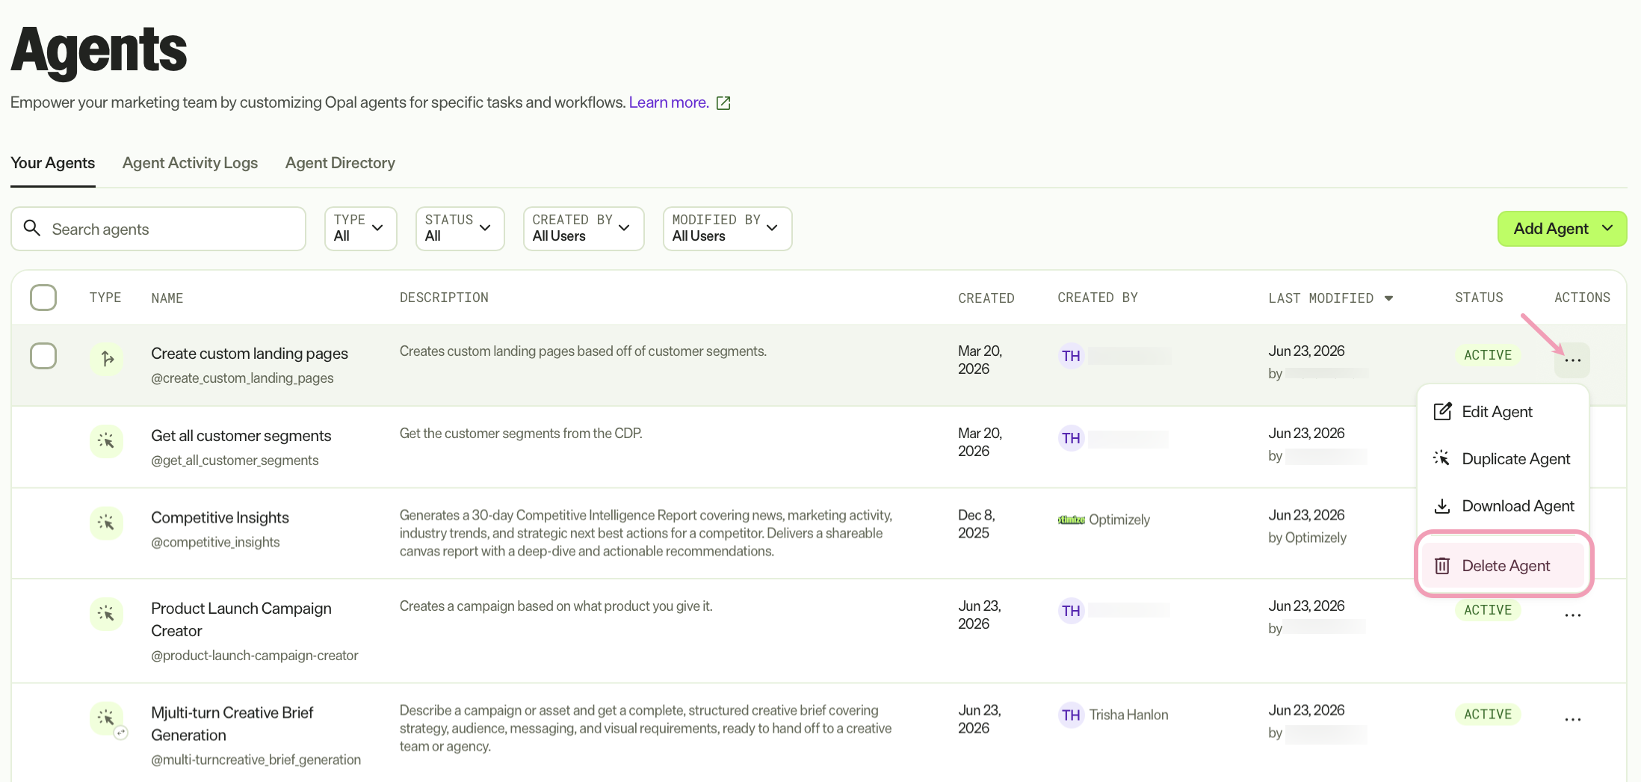This screenshot has height=782, width=1641.
Task: Click type icon for Competitive Insights
Action: (107, 523)
